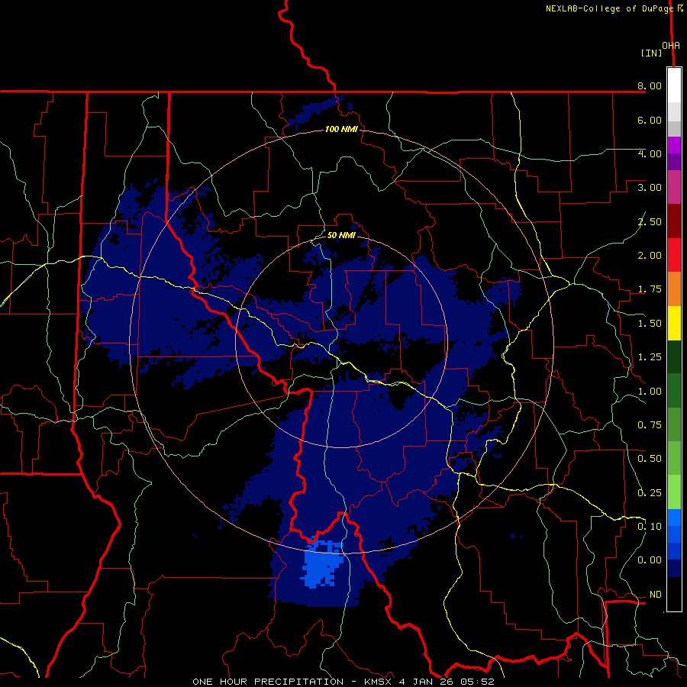Click the 2.00 legend value
Image resolution: width=687 pixels, height=687 pixels.
click(x=650, y=256)
